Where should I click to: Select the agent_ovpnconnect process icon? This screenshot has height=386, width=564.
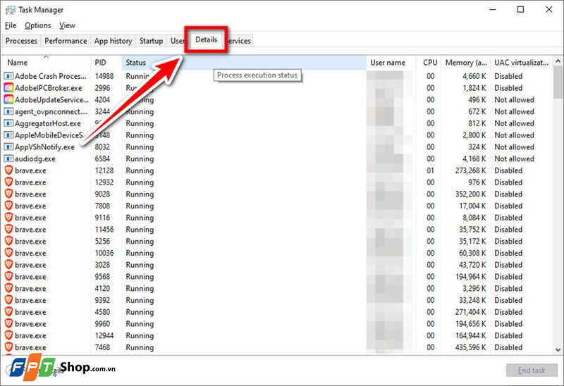point(8,111)
